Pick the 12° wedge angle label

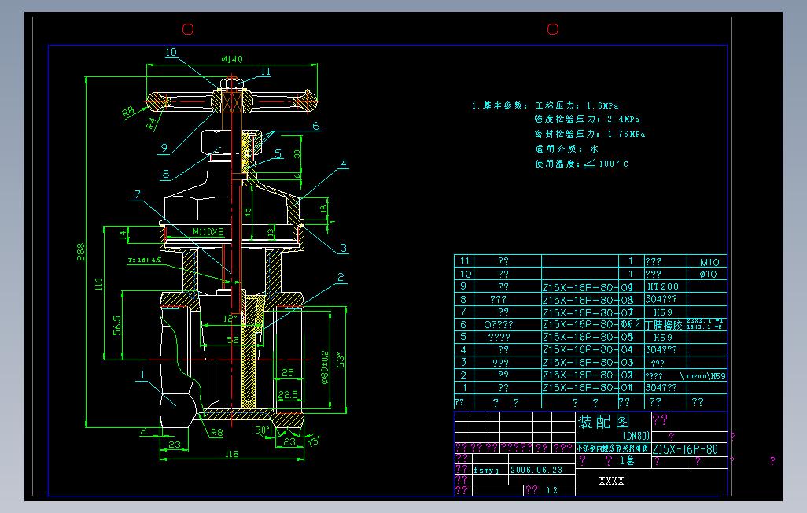[230, 319]
